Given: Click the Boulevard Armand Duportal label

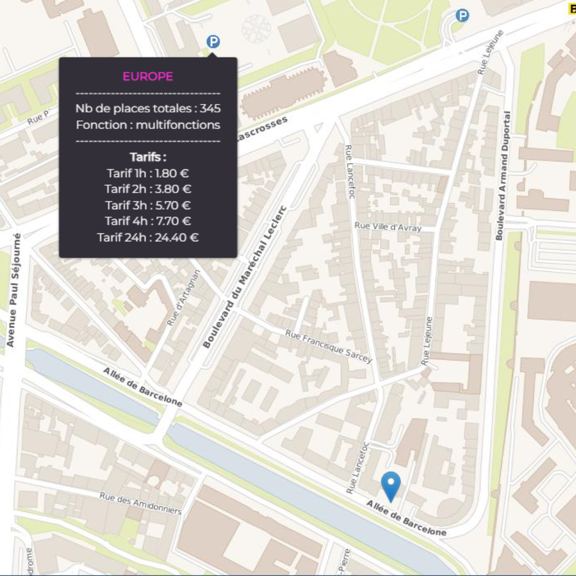Looking at the screenshot, I should click(502, 175).
